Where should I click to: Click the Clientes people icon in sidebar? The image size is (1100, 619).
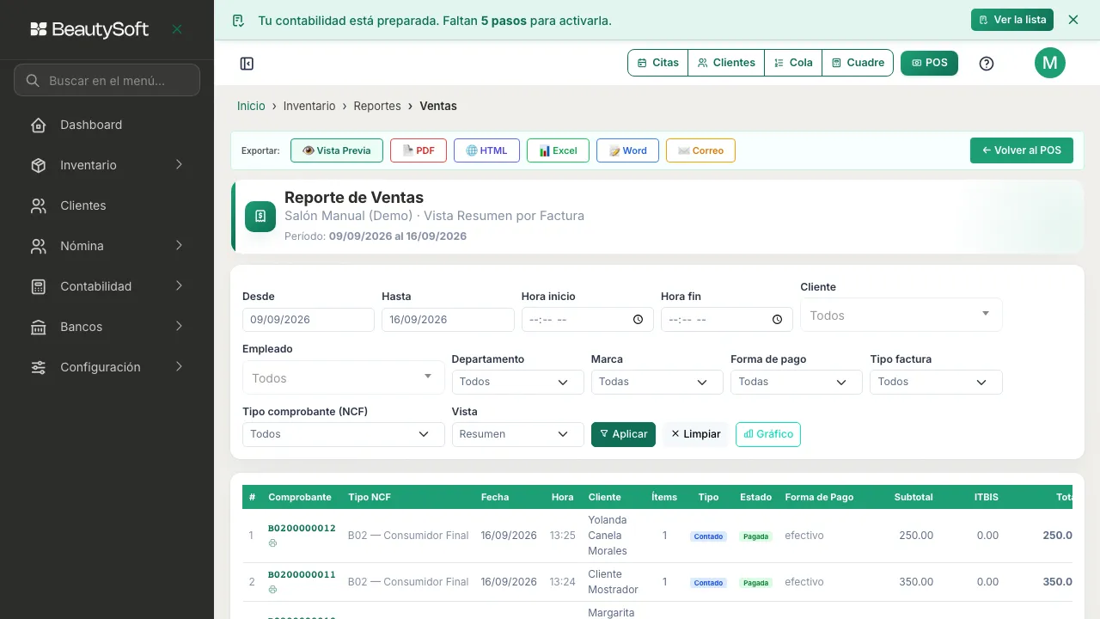pyautogui.click(x=39, y=205)
